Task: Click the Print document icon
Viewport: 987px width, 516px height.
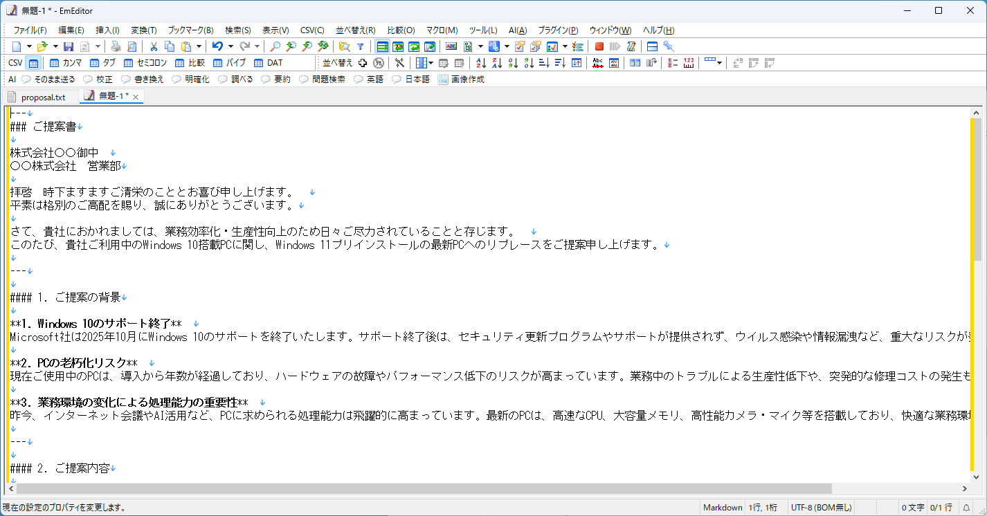Action: [x=116, y=46]
